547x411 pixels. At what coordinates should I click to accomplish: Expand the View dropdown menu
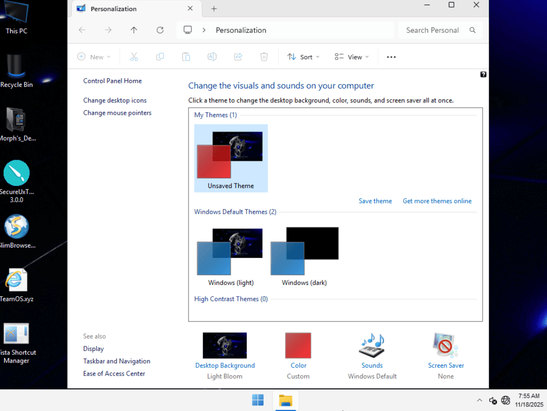352,57
